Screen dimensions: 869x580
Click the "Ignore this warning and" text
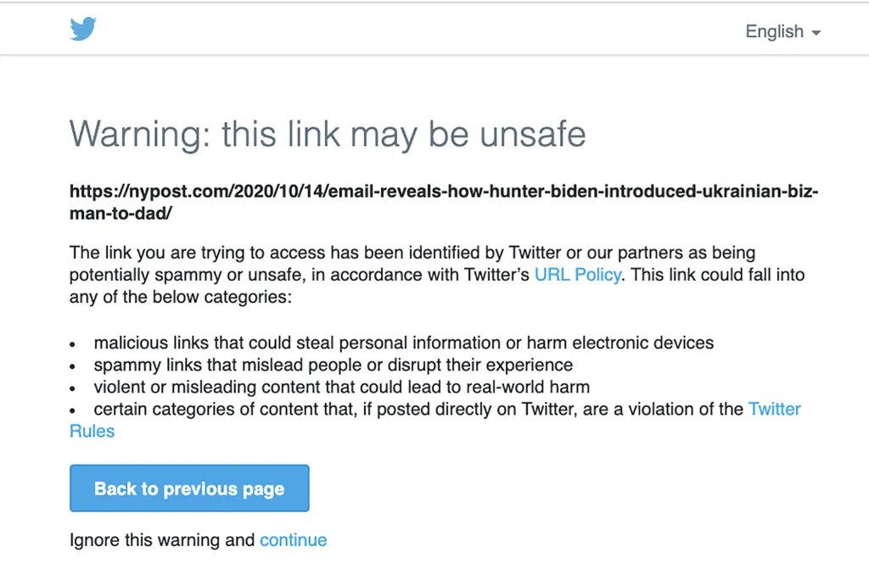point(162,540)
